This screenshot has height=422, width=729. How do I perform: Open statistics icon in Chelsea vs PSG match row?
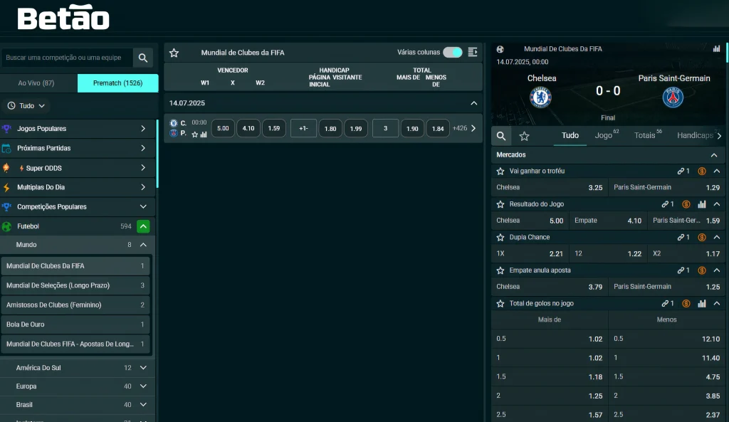coord(204,134)
